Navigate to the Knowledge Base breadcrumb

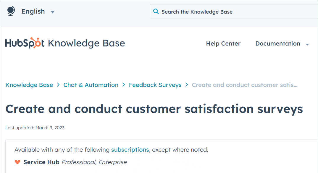tap(29, 85)
